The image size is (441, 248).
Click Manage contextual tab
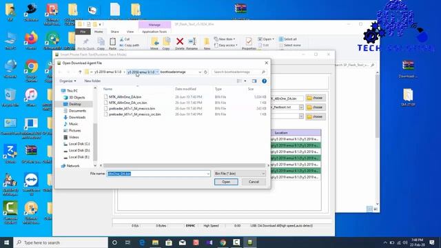click(x=154, y=25)
